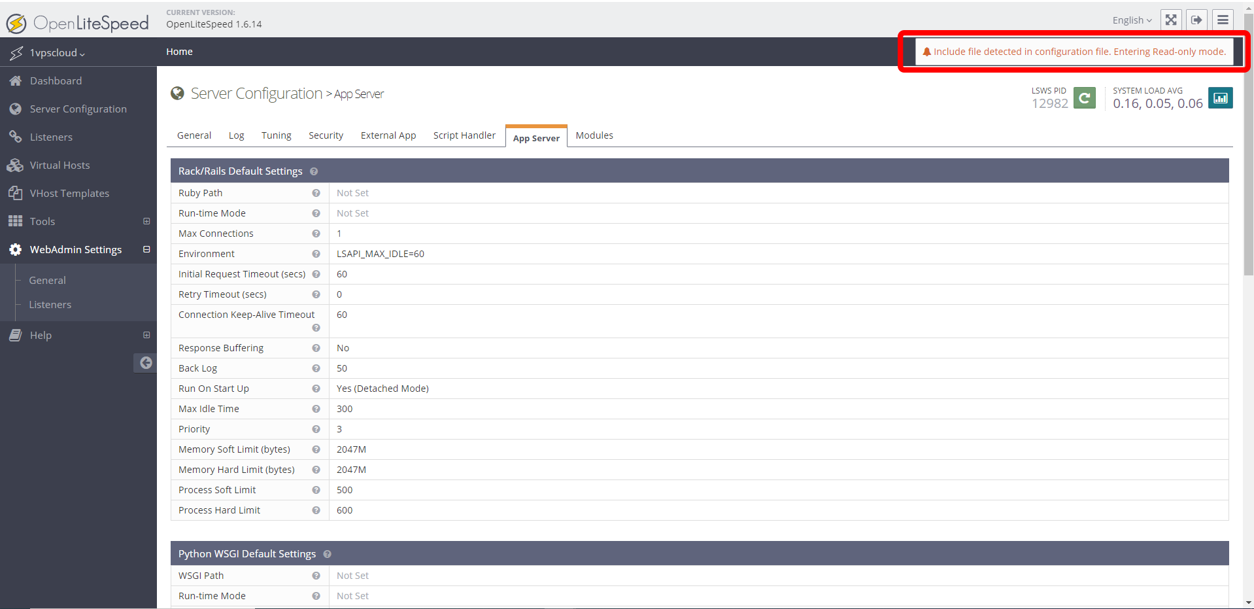The width and height of the screenshot is (1254, 609).
Task: Click help icon for Response Buffering
Action: click(316, 348)
